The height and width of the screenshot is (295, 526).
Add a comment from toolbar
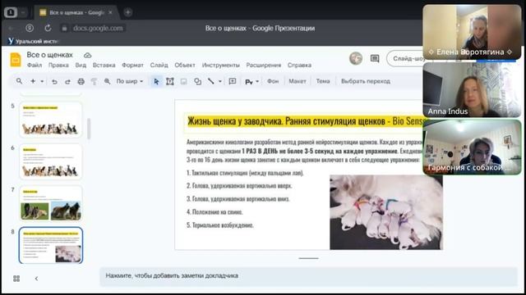(x=233, y=81)
